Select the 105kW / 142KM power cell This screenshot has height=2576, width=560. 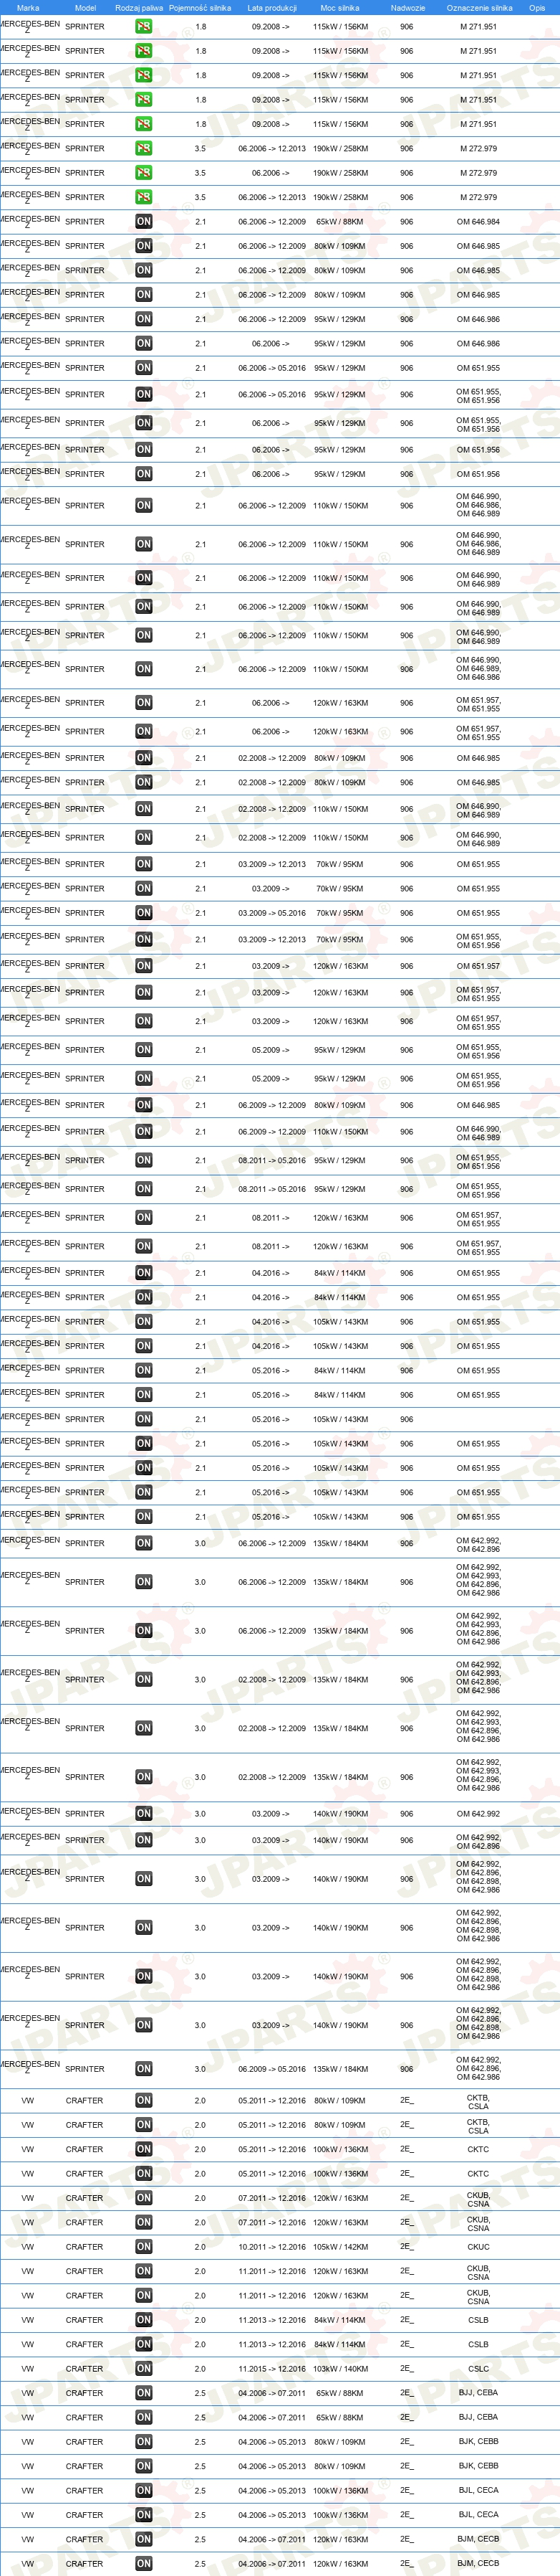(x=340, y=2247)
